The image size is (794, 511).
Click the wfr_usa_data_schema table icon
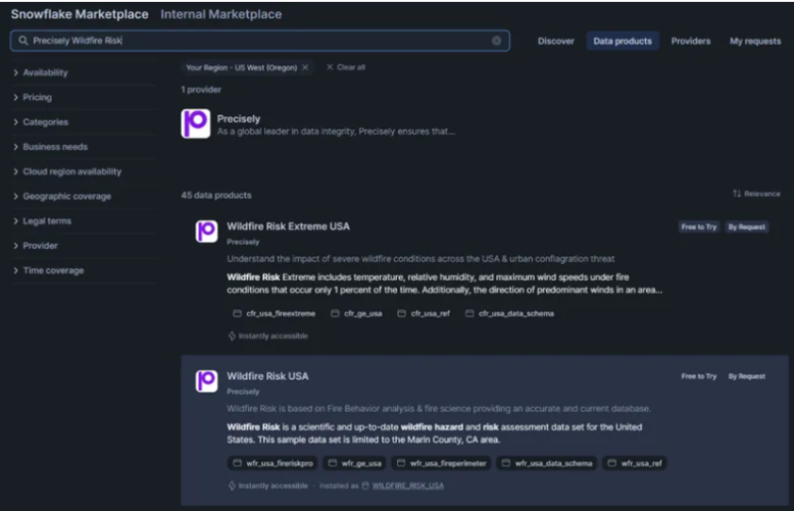(505, 463)
